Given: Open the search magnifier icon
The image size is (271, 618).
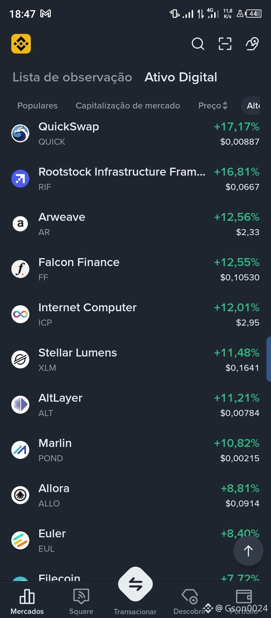Looking at the screenshot, I should coord(198,44).
